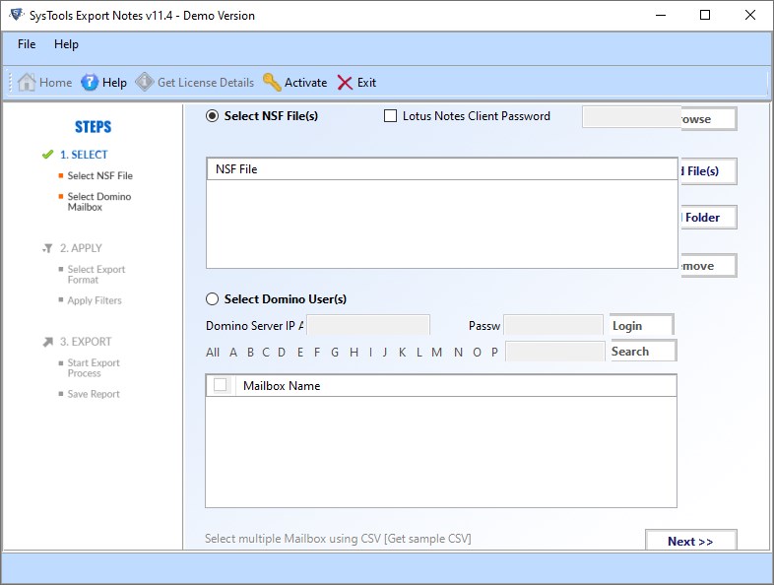
Task: Click the 'Select Export Format' step
Action: (97, 275)
